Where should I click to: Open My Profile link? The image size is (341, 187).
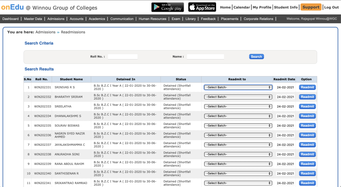click(262, 7)
